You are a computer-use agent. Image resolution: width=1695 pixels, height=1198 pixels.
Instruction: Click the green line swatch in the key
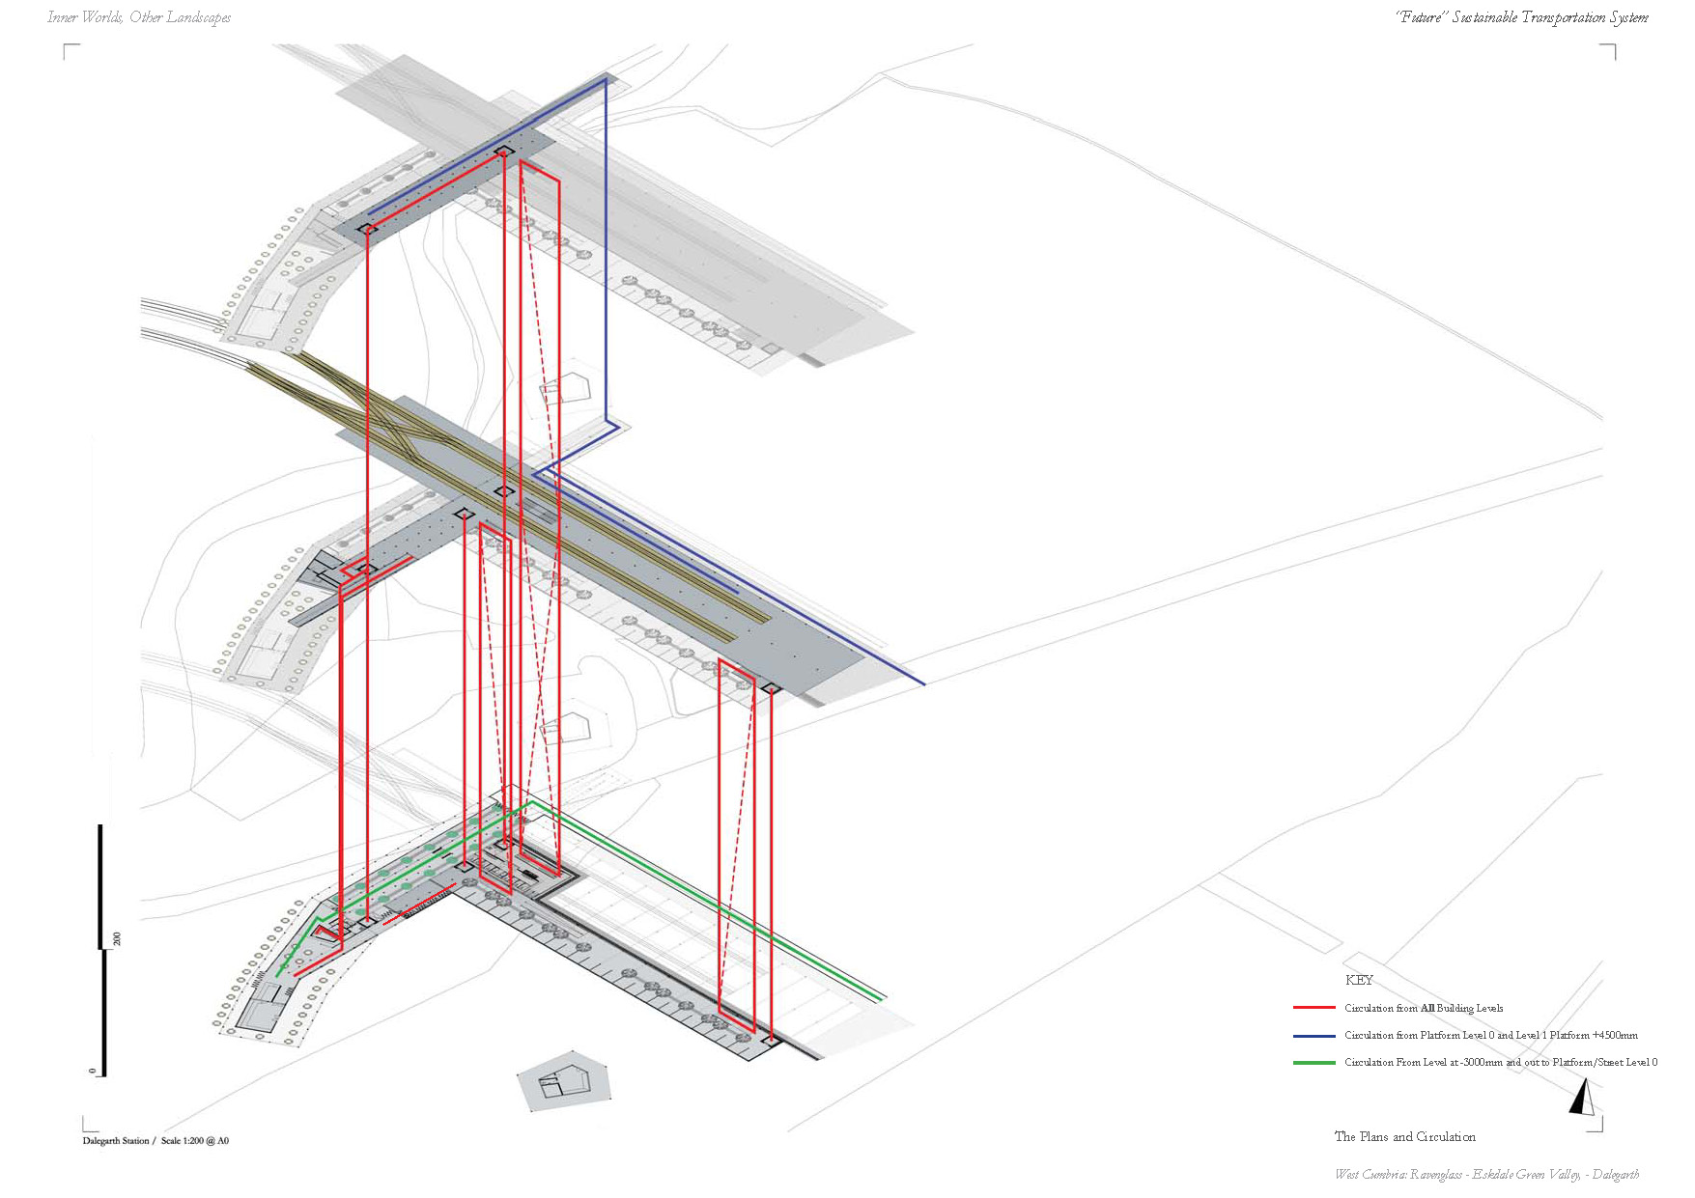point(1314,1063)
